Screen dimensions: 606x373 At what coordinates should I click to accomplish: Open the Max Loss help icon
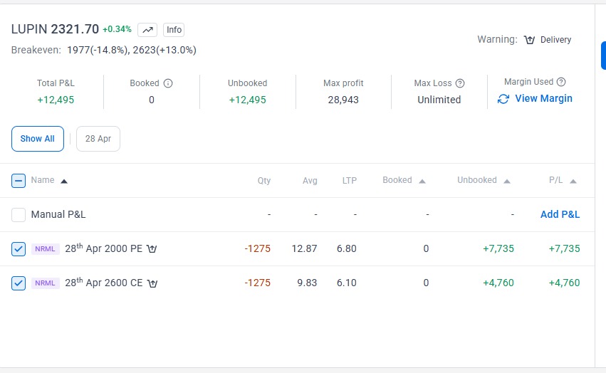coord(460,83)
